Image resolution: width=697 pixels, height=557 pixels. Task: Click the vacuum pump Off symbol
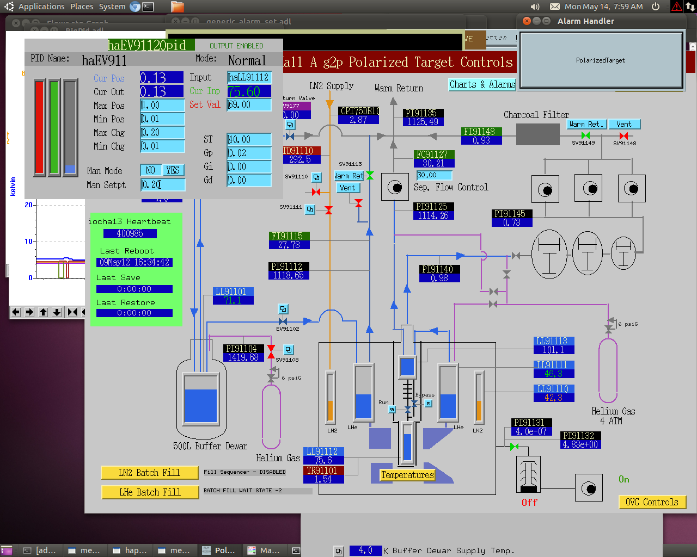(528, 474)
